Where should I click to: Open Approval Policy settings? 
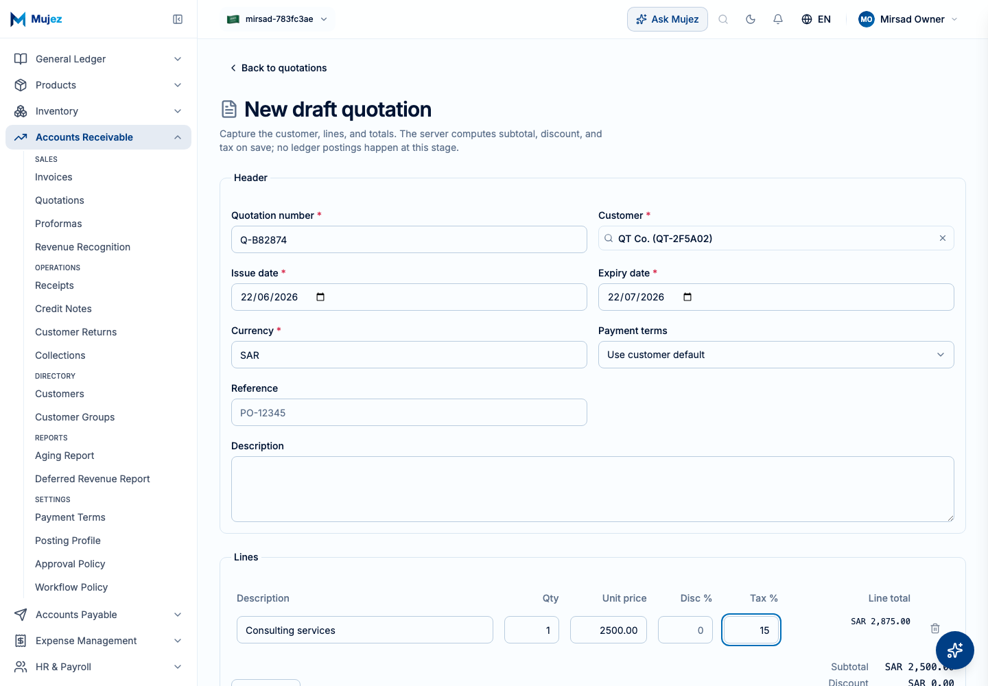pos(70,564)
